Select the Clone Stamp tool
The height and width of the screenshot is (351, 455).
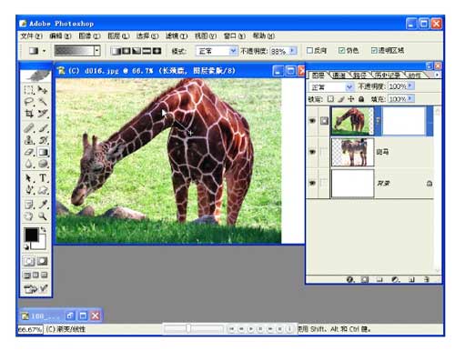tap(29, 139)
